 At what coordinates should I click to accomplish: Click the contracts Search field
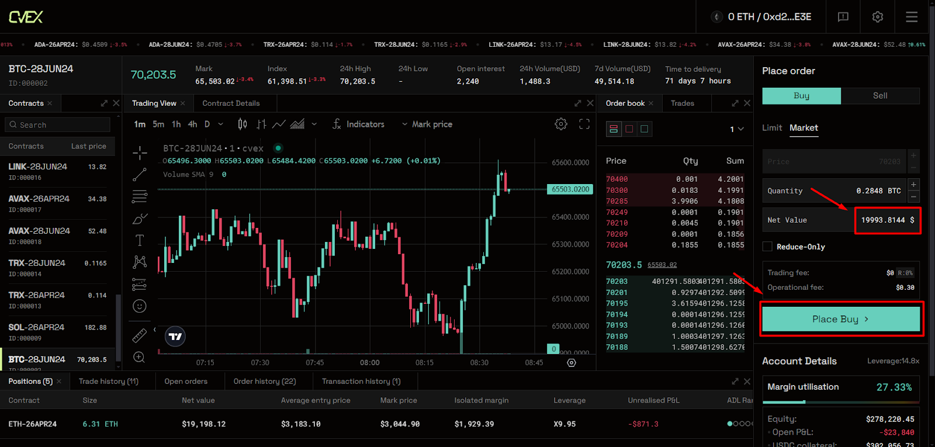(x=58, y=125)
